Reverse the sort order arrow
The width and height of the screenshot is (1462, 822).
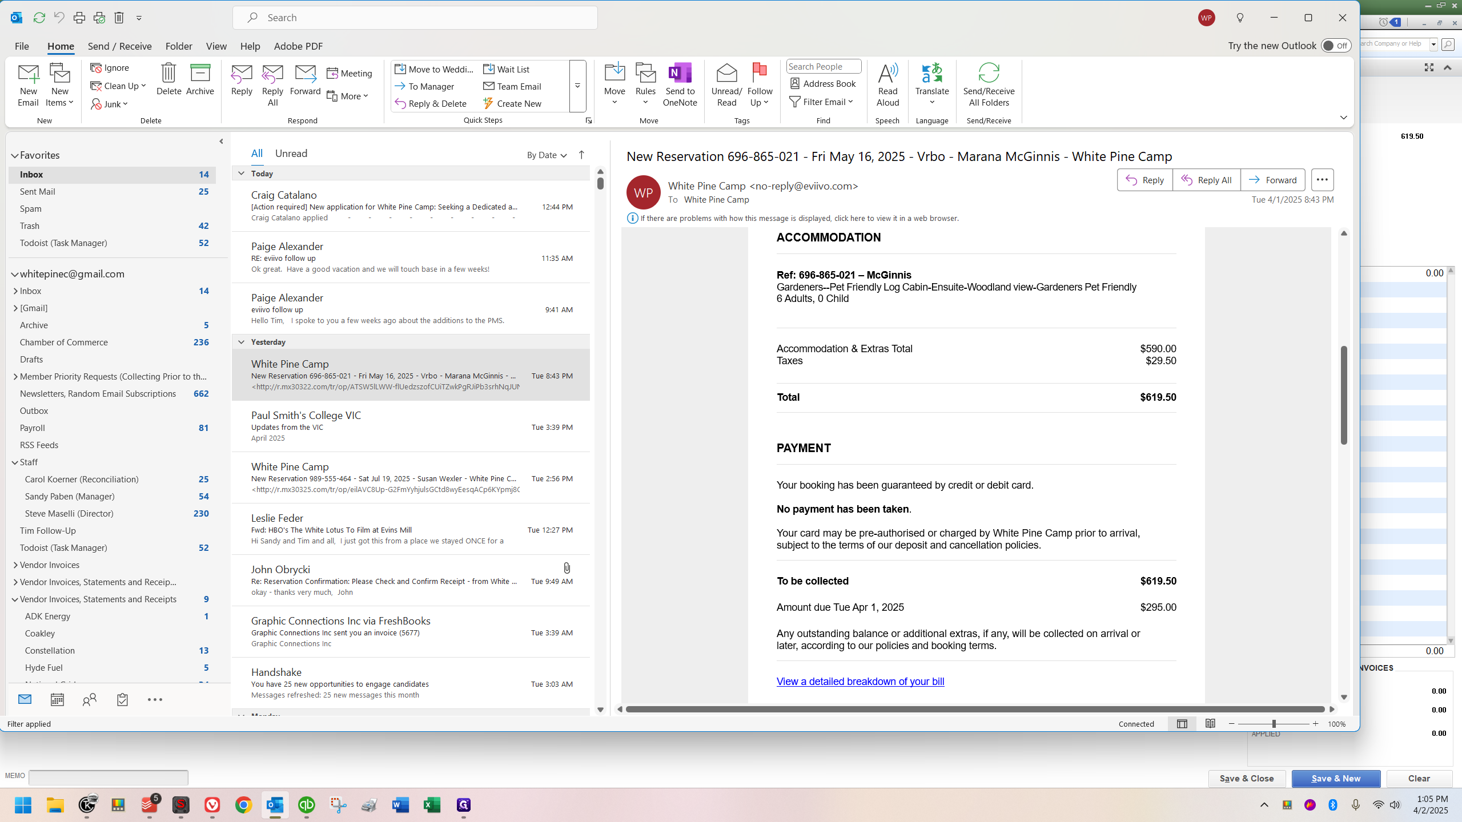tap(581, 155)
